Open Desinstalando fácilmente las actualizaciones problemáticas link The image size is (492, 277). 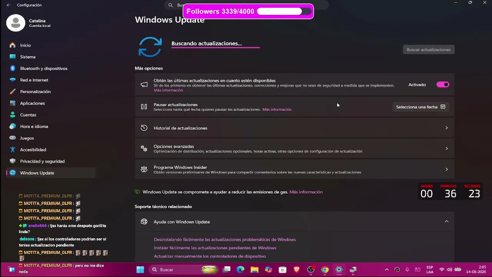click(x=225, y=240)
